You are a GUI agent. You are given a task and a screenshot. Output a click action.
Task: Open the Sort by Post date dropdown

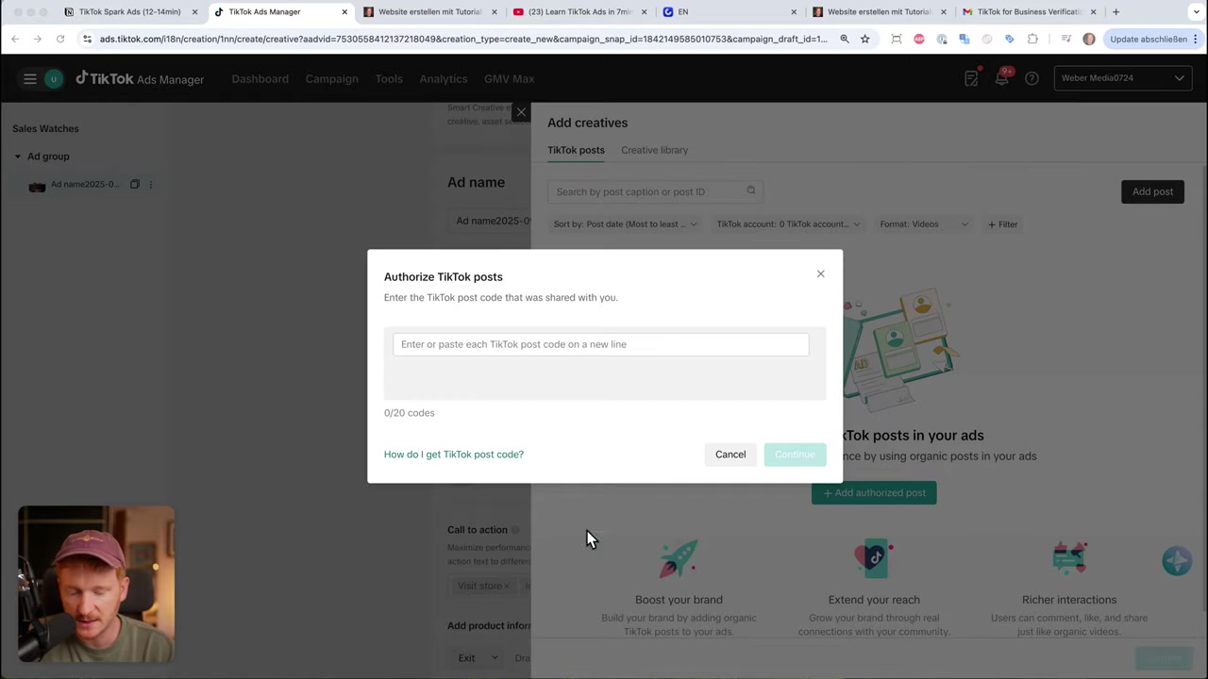pyautogui.click(x=626, y=224)
